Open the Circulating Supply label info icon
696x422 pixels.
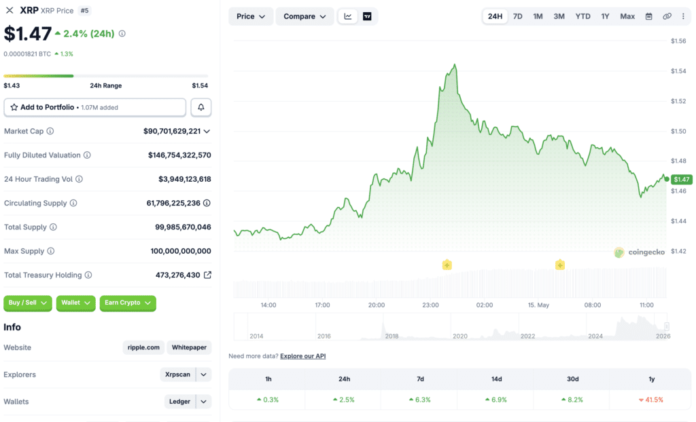click(x=73, y=203)
